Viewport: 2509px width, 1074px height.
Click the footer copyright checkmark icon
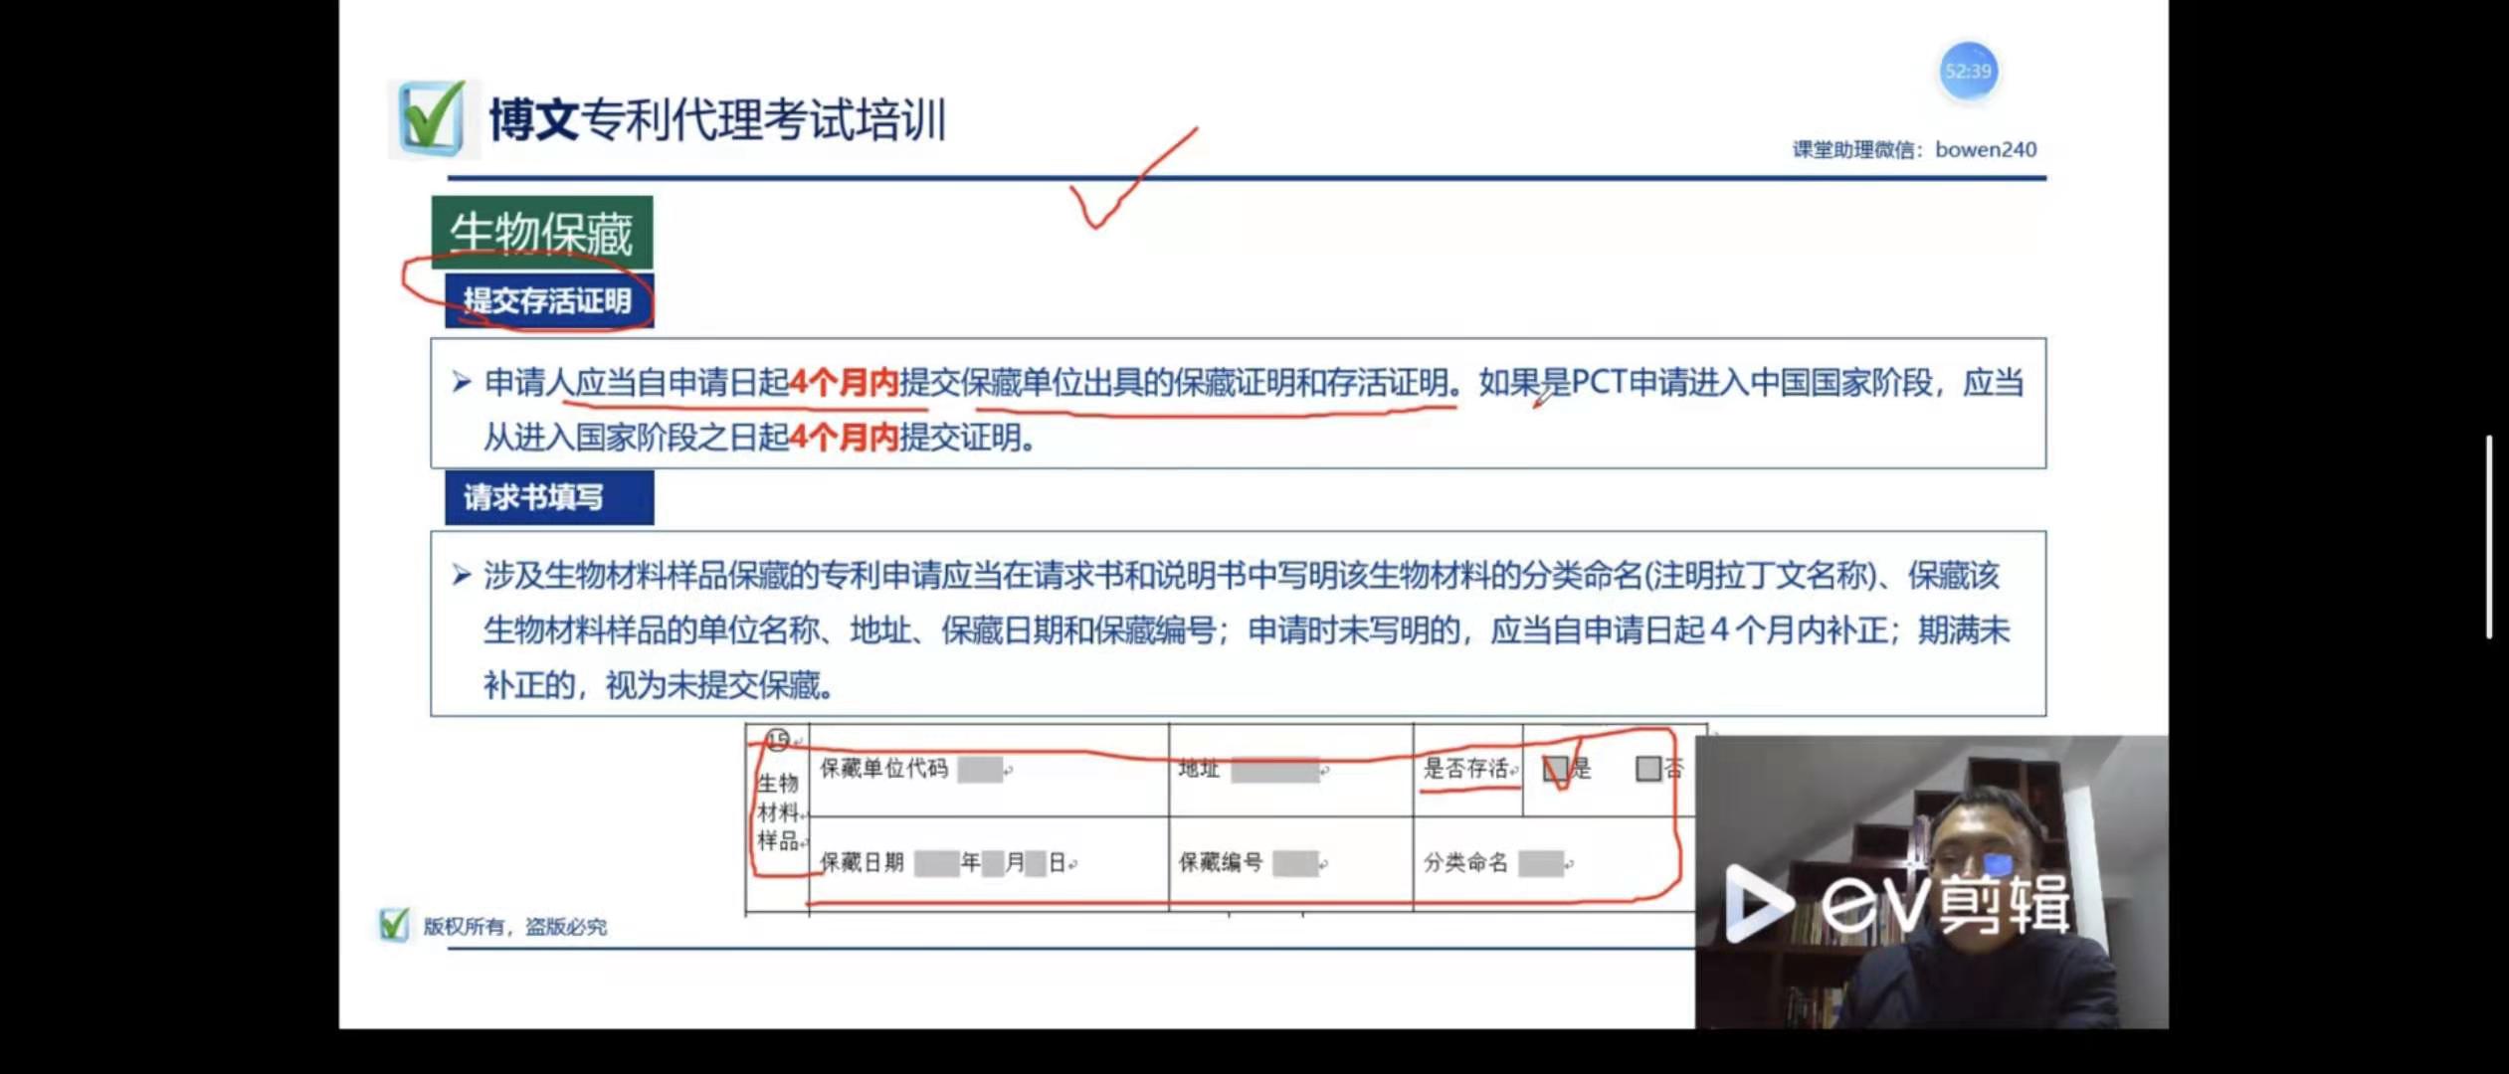point(394,925)
